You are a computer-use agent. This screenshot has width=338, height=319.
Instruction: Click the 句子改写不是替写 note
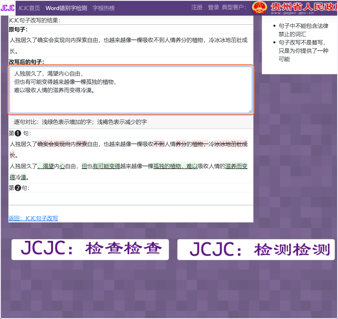click(x=303, y=51)
